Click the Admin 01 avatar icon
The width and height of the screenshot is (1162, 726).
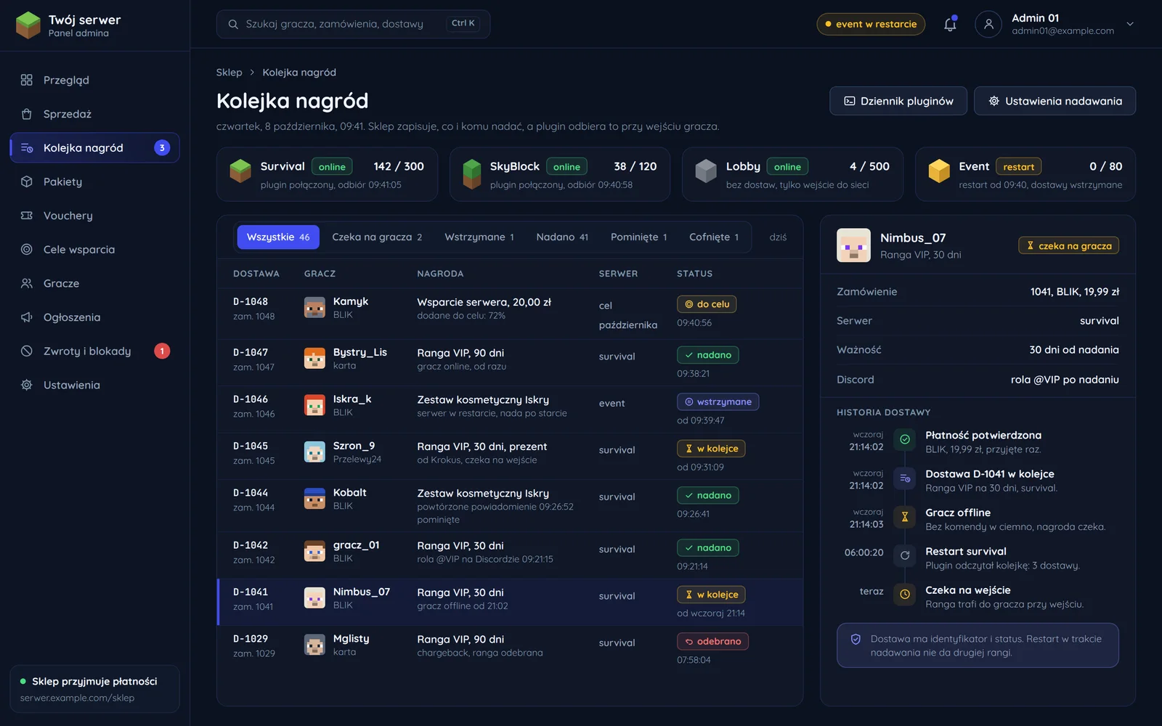(x=988, y=24)
